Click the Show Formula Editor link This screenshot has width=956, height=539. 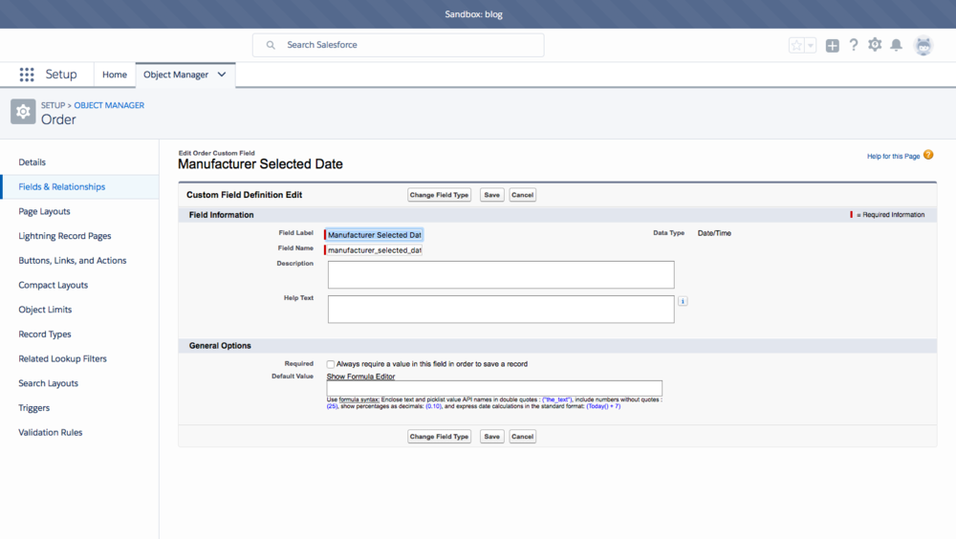tap(360, 377)
